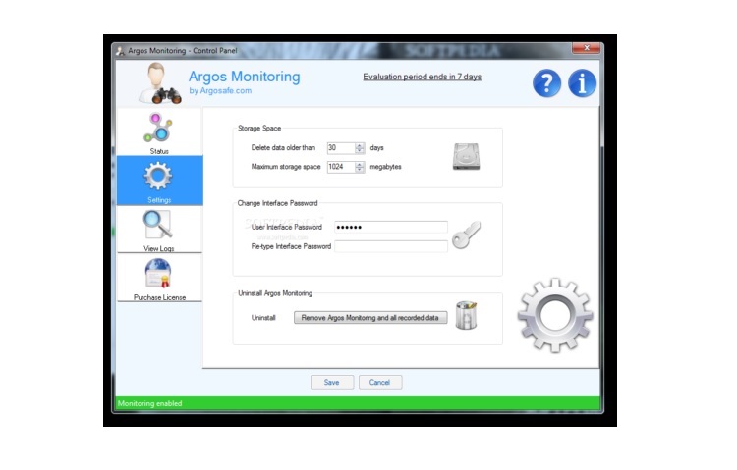
Task: Click the hard drive storage icon
Action: [466, 157]
